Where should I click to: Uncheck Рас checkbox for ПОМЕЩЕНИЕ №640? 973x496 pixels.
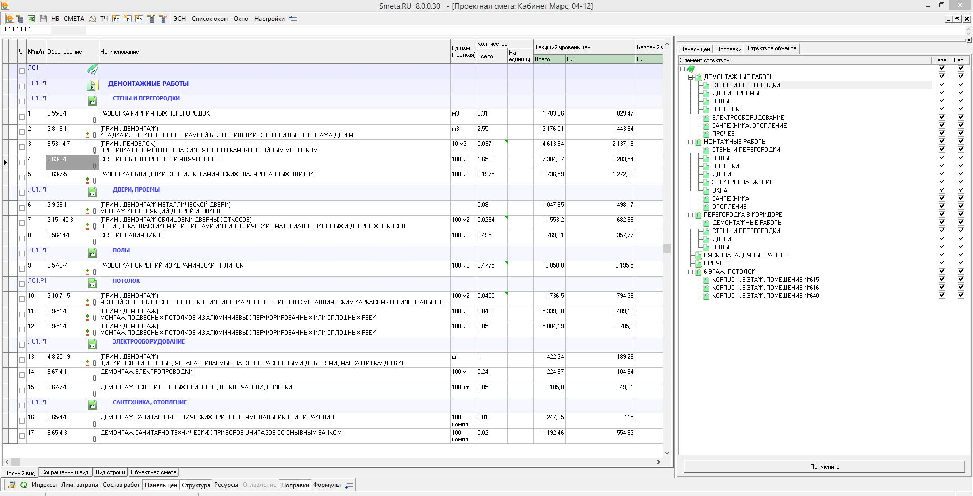point(960,296)
